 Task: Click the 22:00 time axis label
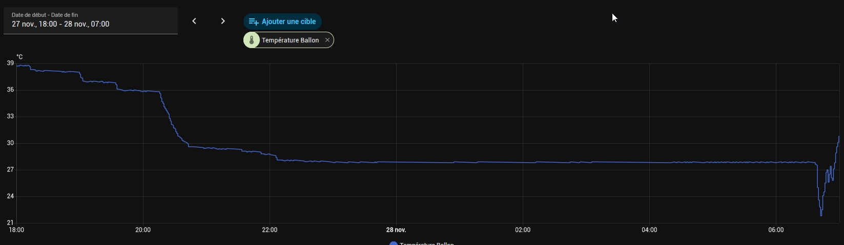coord(270,230)
